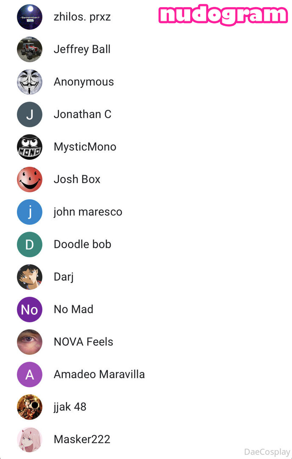This screenshot has width=292, height=459.
Task: Click Jonathan C's gray J avatar
Action: point(30,114)
